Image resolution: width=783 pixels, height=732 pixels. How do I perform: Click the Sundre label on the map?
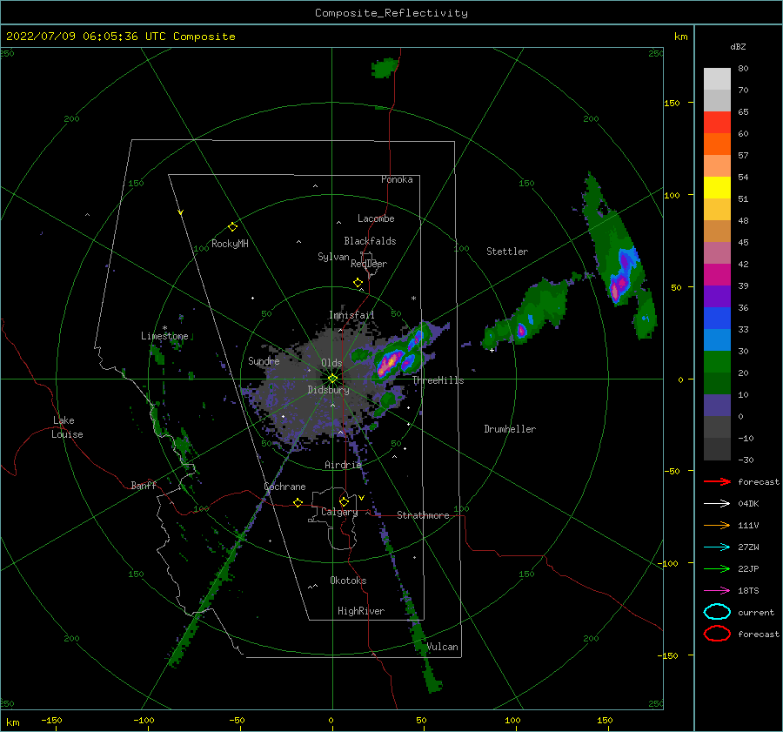264,361
